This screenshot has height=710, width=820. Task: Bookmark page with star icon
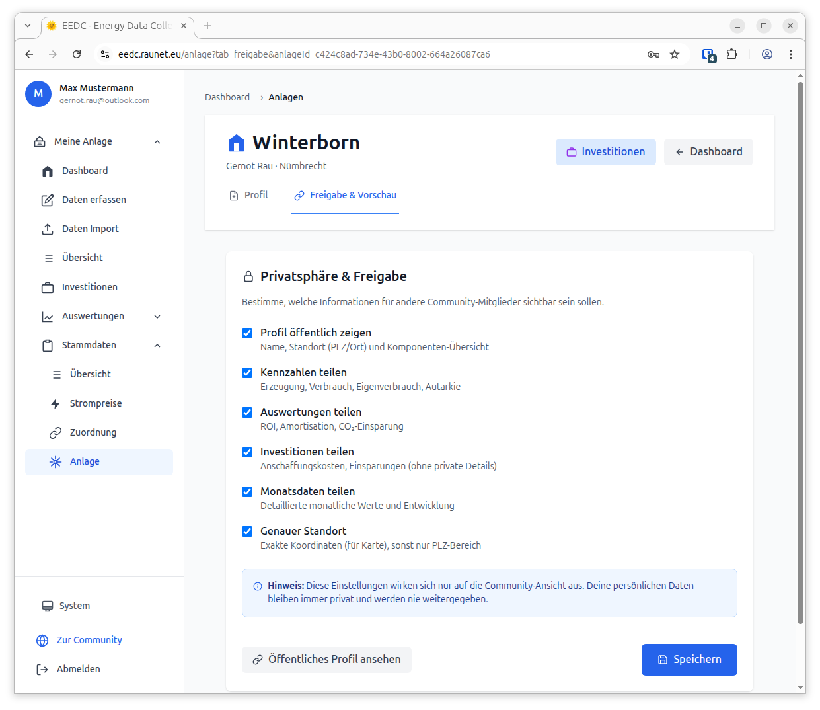(x=675, y=54)
